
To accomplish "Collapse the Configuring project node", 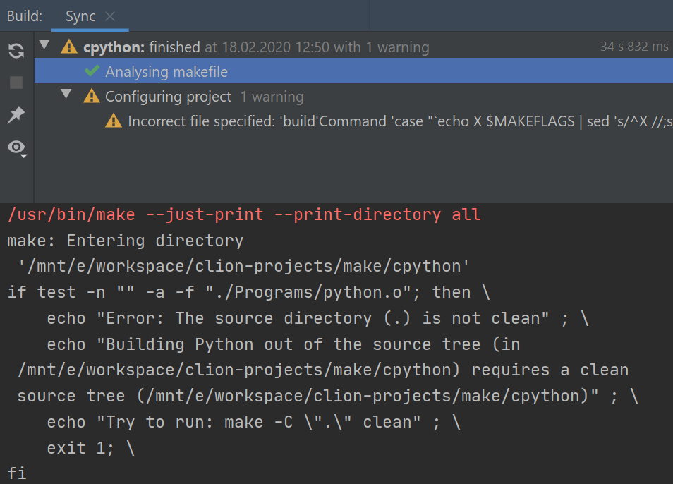I will tap(66, 94).
